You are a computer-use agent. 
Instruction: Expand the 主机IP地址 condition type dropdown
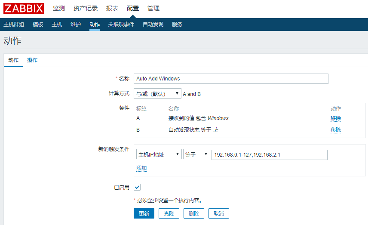(159, 154)
